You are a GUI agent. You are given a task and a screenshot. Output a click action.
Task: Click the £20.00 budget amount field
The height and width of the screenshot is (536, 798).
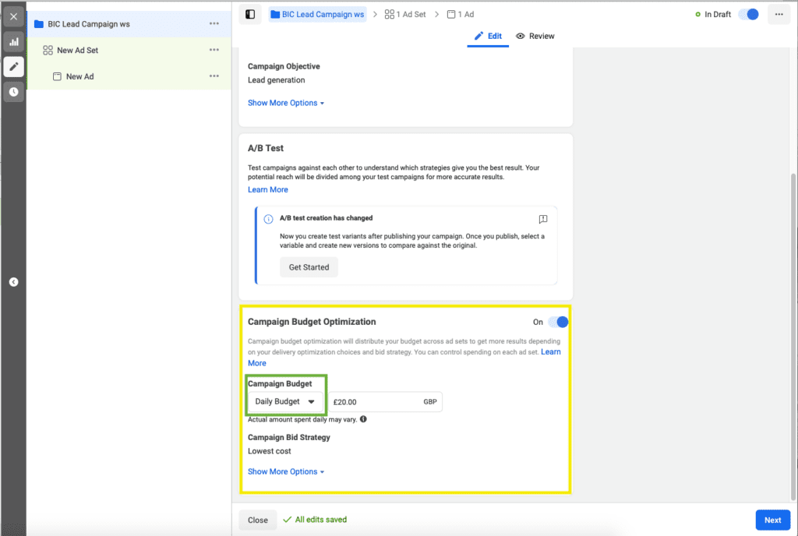(x=374, y=402)
